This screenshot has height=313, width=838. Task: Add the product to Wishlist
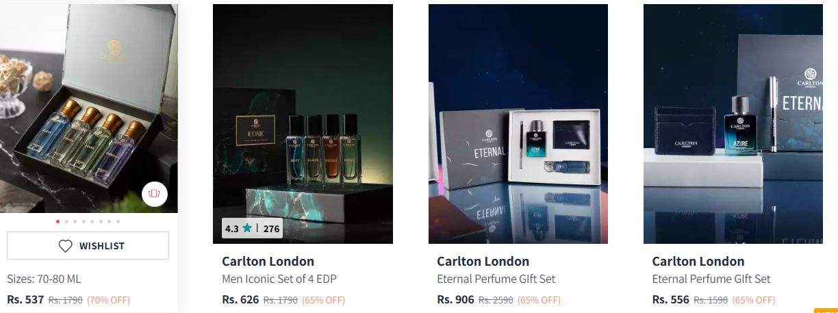88,246
